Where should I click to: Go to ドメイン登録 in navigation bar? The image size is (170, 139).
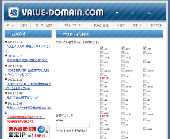click(x=101, y=25)
